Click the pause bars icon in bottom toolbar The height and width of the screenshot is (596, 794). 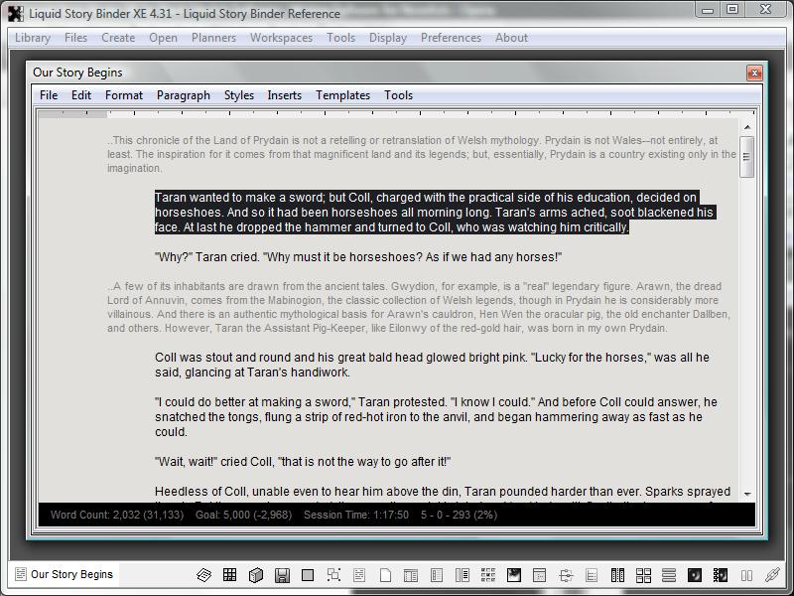pyautogui.click(x=746, y=575)
